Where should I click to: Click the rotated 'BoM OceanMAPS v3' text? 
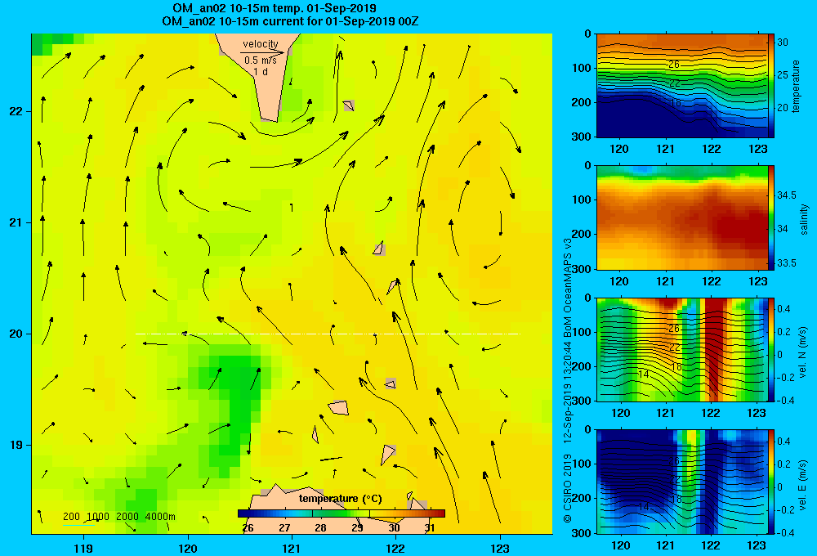[568, 287]
